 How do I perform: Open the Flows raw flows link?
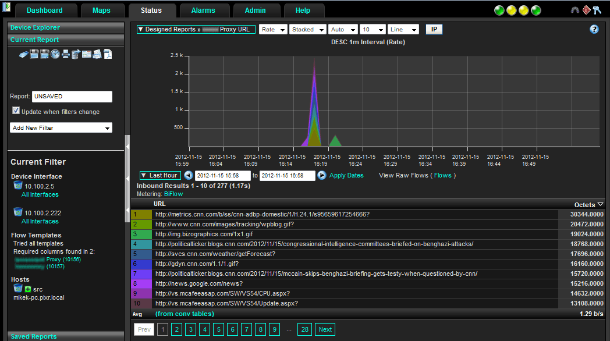click(x=443, y=175)
